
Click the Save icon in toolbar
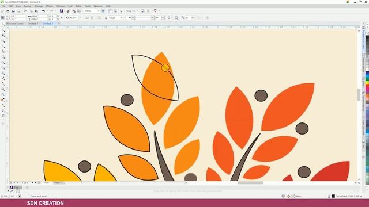pyautogui.click(x=13, y=11)
